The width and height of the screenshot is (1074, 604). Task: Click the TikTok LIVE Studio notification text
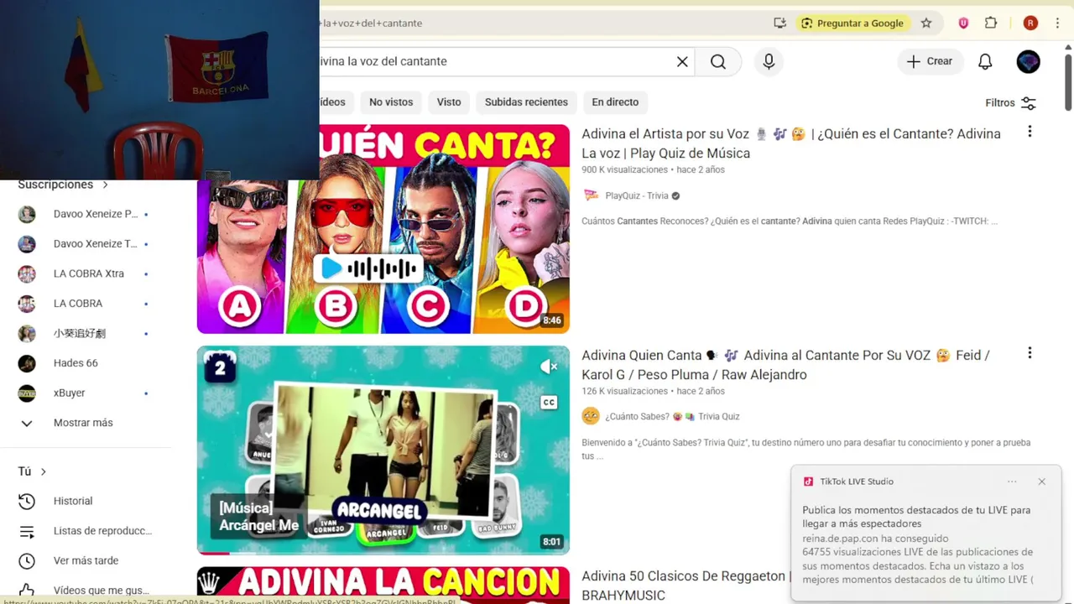pyautogui.click(x=919, y=544)
